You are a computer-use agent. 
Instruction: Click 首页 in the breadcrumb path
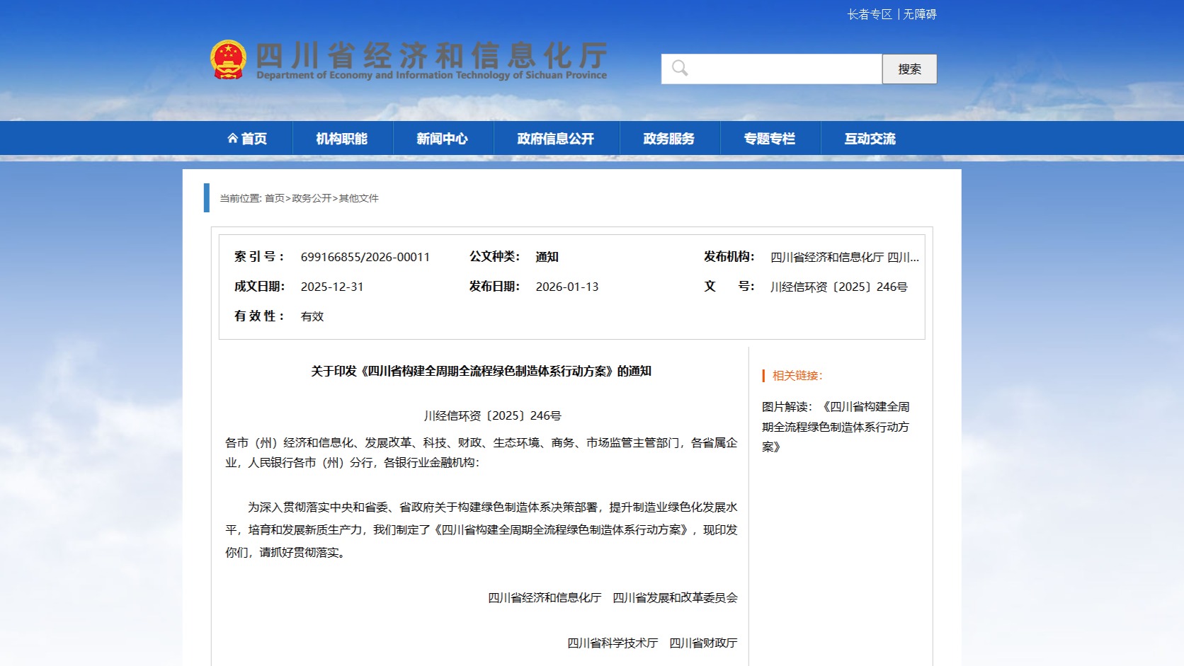[x=274, y=198]
